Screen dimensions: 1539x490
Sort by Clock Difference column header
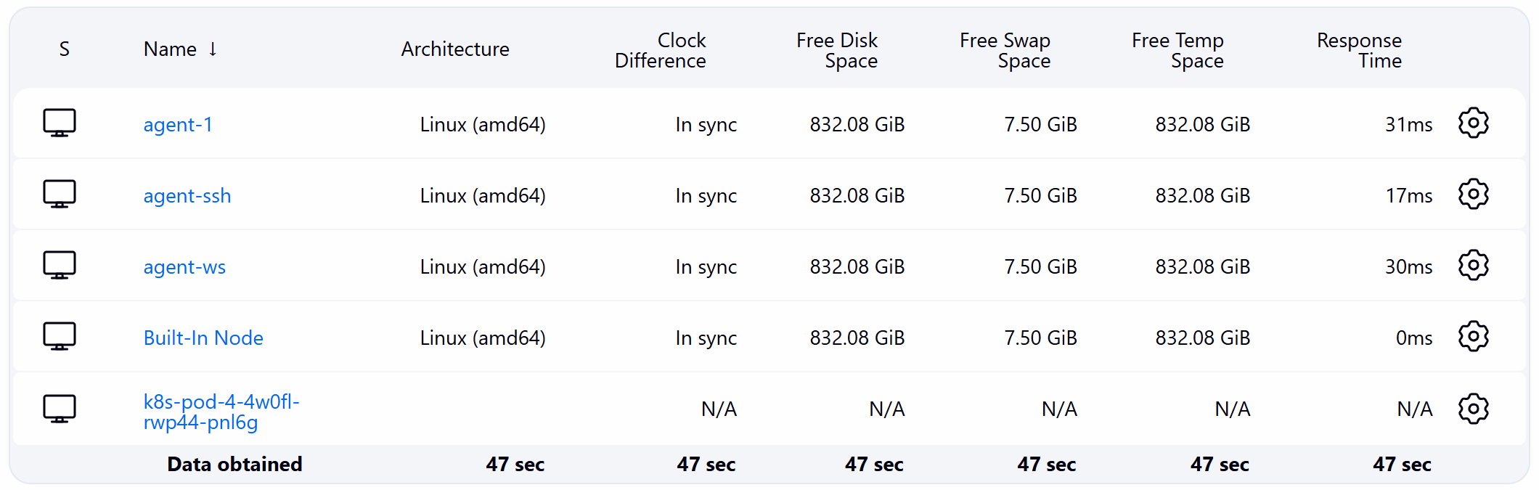(660, 50)
